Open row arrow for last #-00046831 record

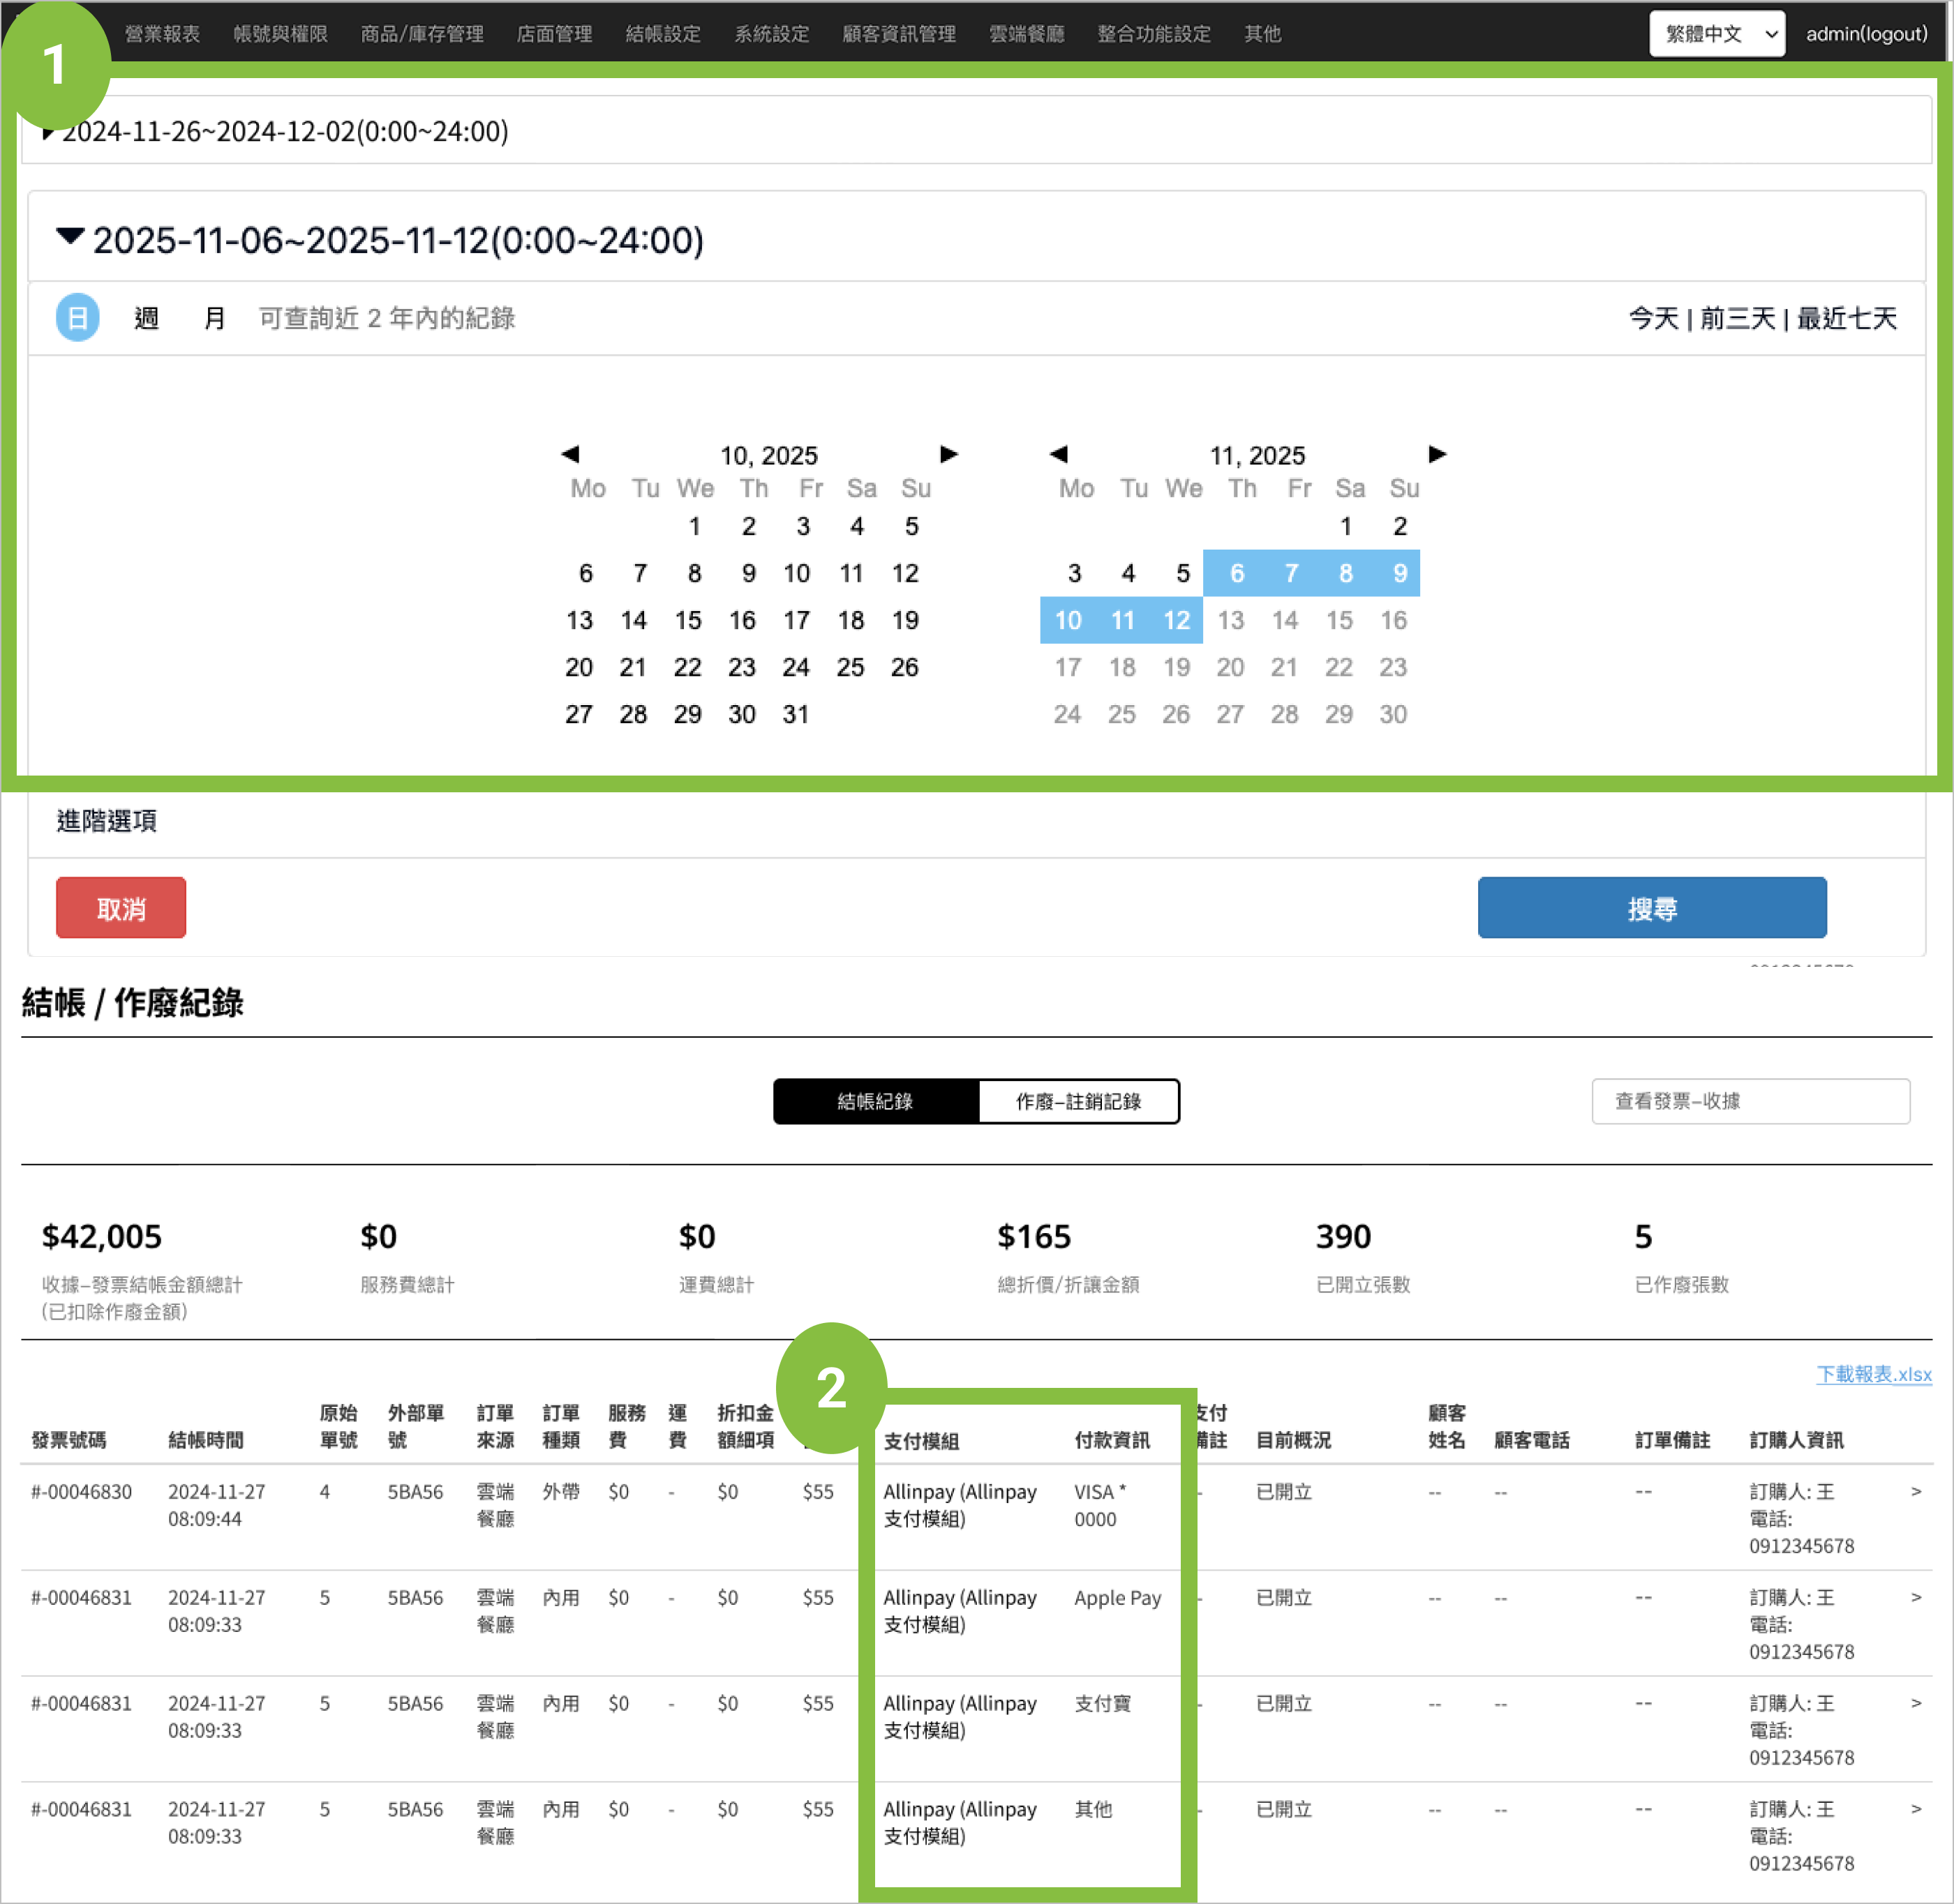[1915, 1809]
